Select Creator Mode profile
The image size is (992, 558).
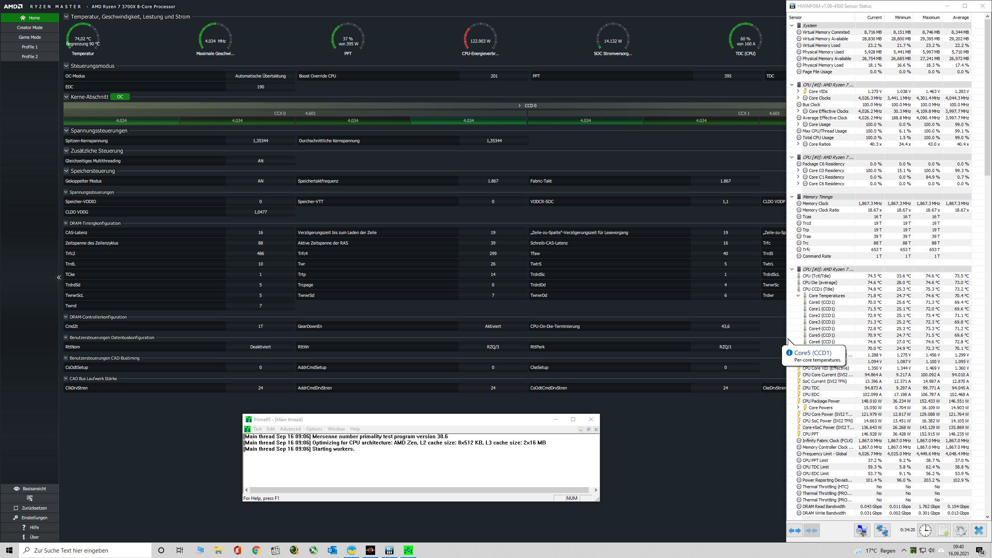(30, 28)
